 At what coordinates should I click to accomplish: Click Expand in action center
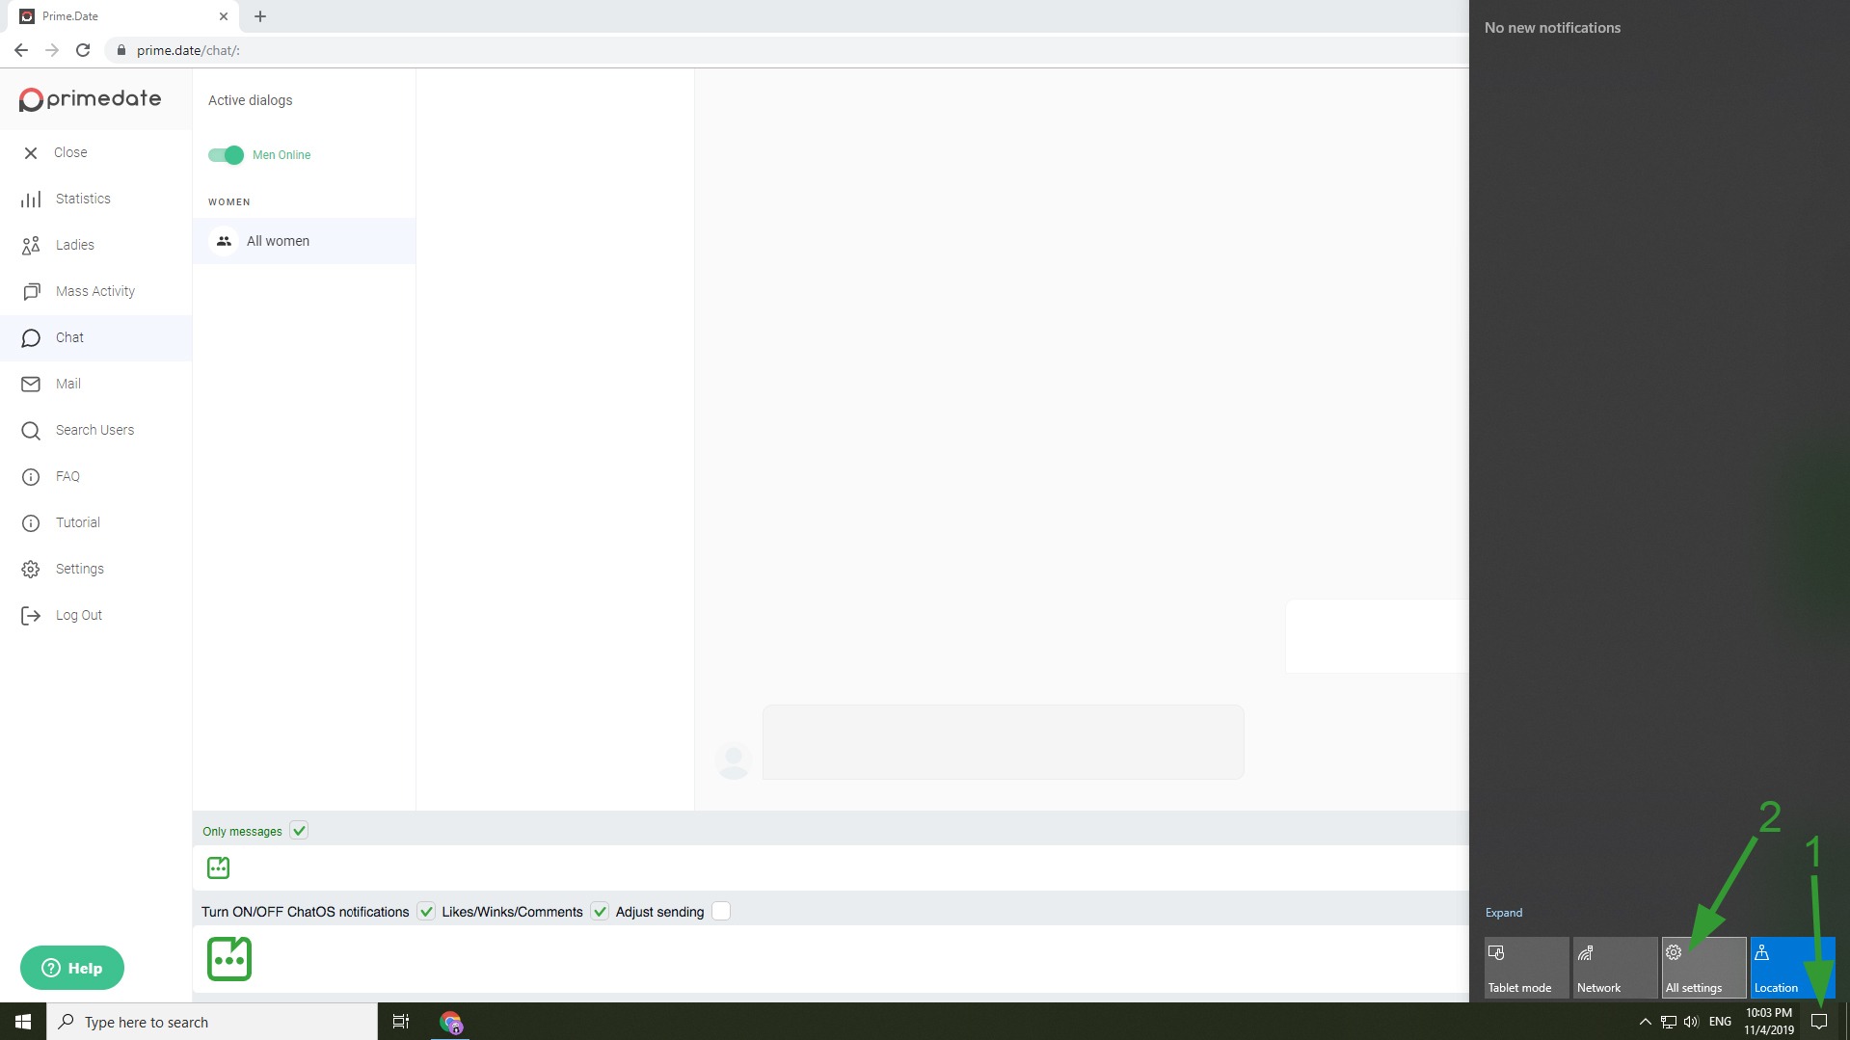[x=1504, y=913]
